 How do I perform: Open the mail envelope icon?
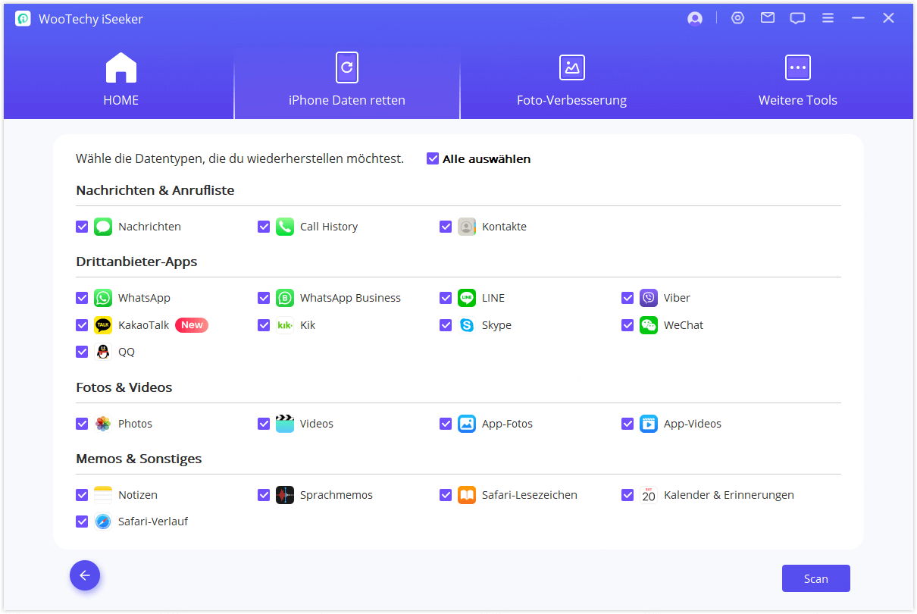pyautogui.click(x=767, y=17)
